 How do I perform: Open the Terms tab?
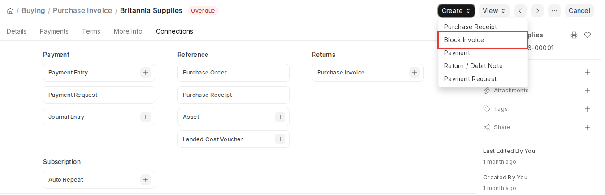pyautogui.click(x=91, y=31)
